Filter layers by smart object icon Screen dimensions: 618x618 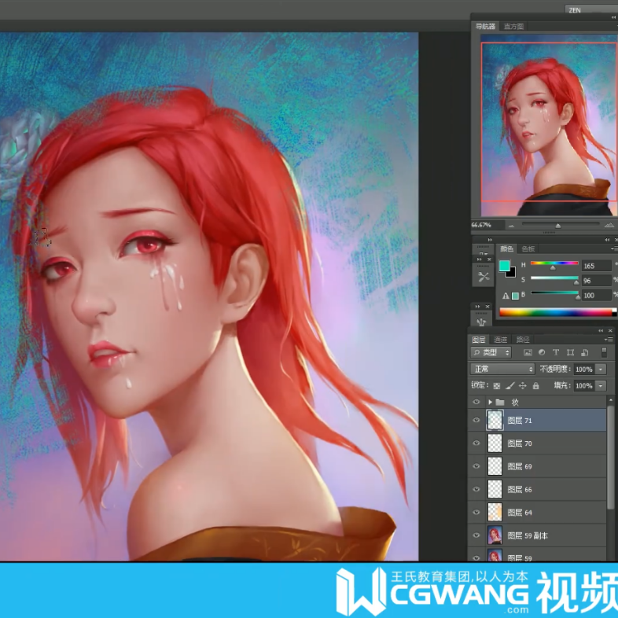(x=584, y=352)
